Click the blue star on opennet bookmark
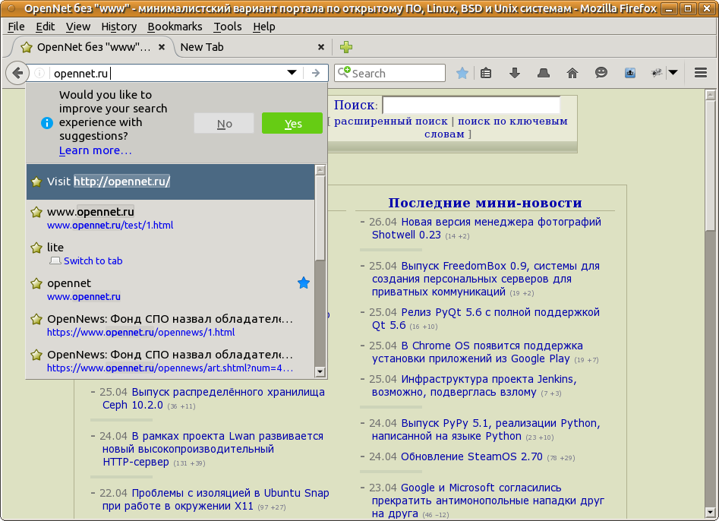The height and width of the screenshot is (521, 719). [x=304, y=283]
